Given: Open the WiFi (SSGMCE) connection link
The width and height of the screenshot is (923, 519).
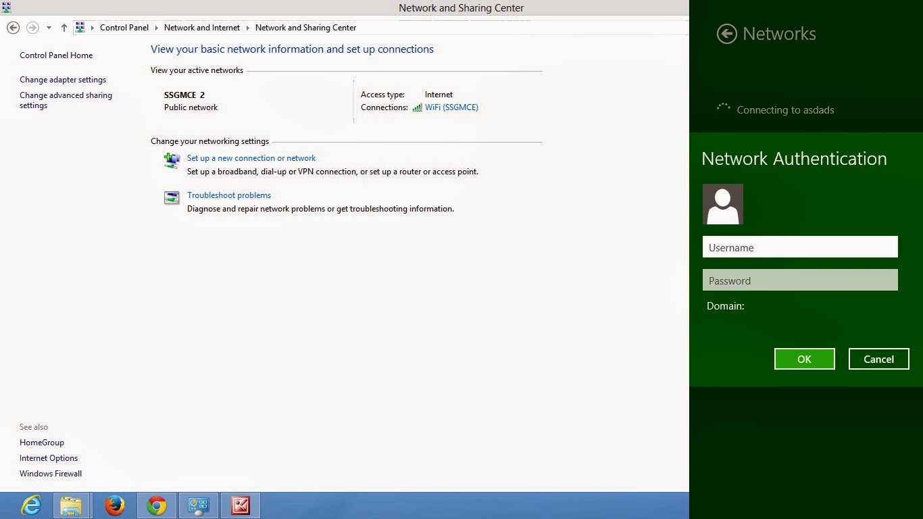Looking at the screenshot, I should [451, 107].
